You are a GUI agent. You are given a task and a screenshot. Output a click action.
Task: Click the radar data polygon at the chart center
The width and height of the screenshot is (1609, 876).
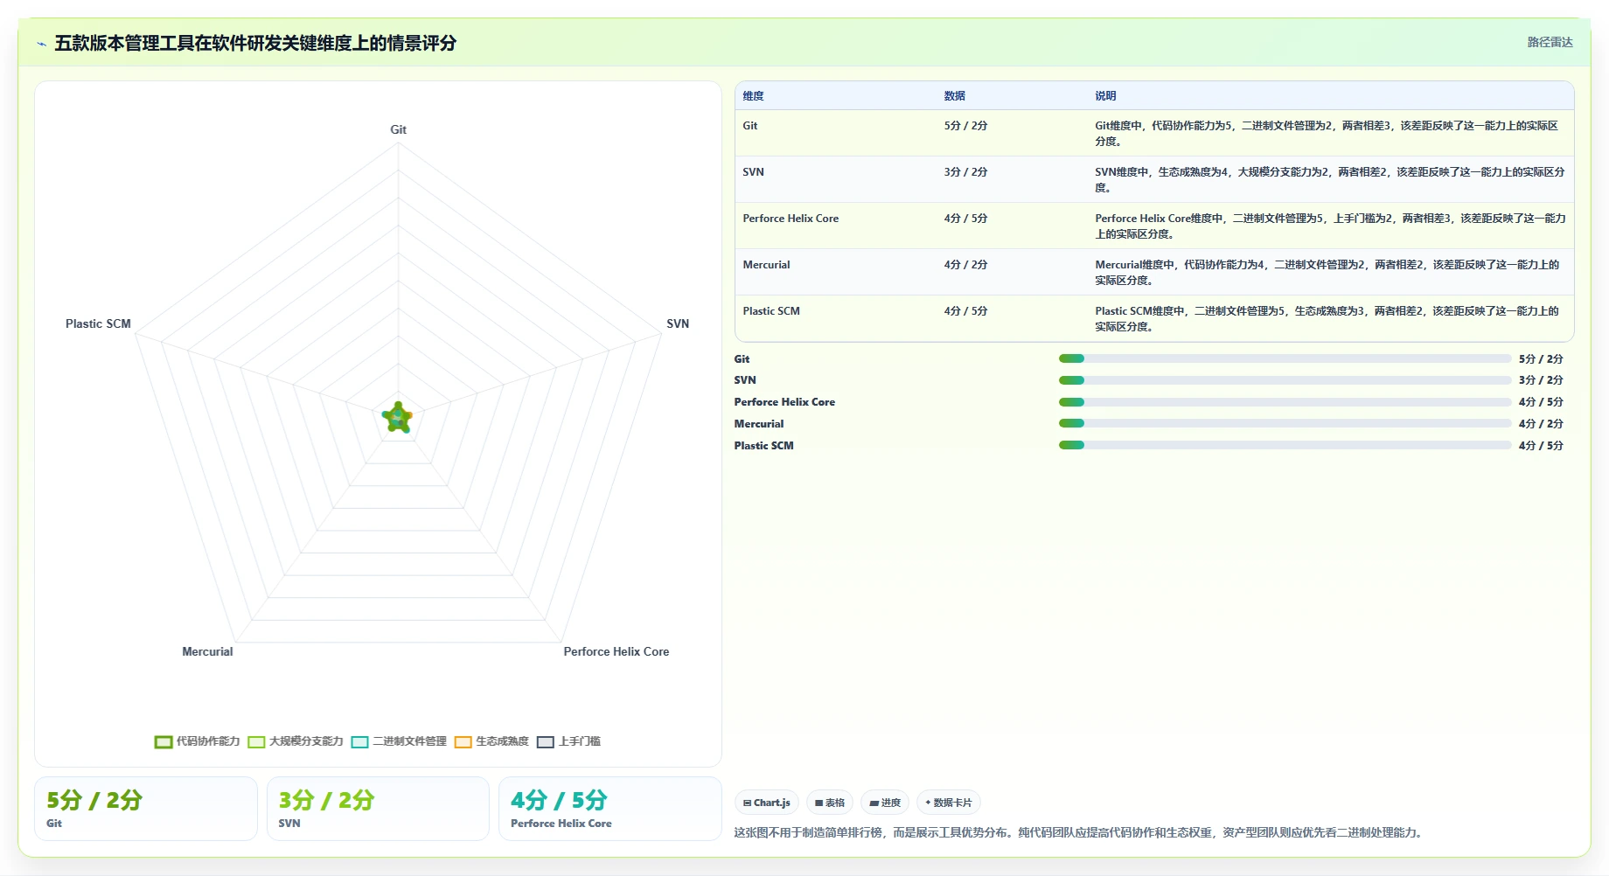[398, 418]
